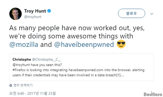Open haveibeenpwned.com link in quoted tweet
The image size is (163, 97).
click(x=86, y=70)
